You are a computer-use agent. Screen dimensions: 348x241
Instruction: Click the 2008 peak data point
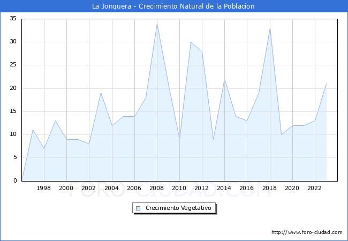point(157,24)
